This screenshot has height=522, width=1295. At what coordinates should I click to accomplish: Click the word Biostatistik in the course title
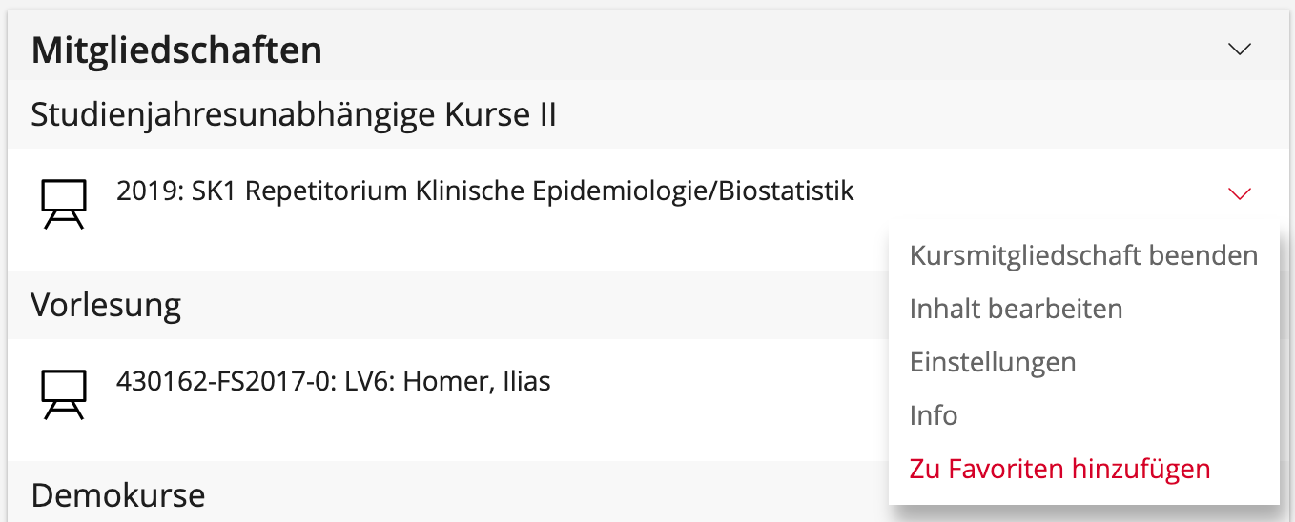pos(787,191)
